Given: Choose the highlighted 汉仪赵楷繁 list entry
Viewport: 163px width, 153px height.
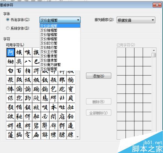Looking at the screenshot, I should (60, 26).
